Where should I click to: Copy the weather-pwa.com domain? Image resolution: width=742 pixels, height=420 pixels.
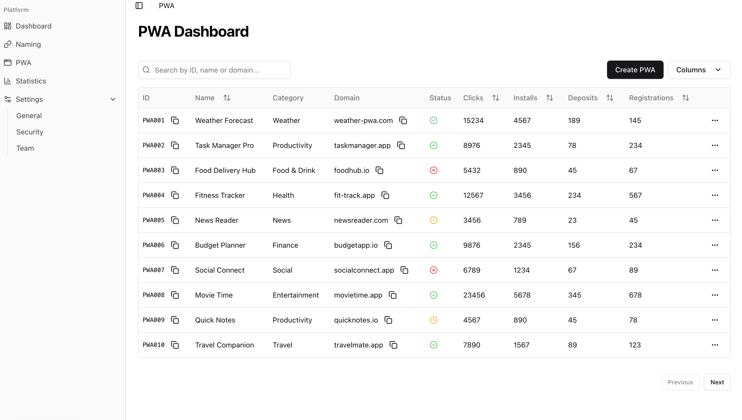tap(403, 120)
